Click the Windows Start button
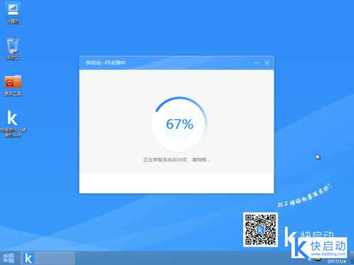 tap(9, 259)
